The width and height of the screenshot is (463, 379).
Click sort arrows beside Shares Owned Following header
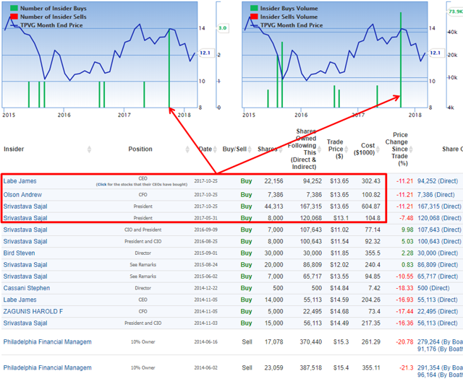(319, 149)
